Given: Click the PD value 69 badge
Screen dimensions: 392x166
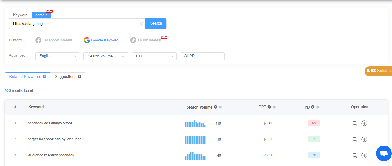Looking at the screenshot, I should point(314,123).
